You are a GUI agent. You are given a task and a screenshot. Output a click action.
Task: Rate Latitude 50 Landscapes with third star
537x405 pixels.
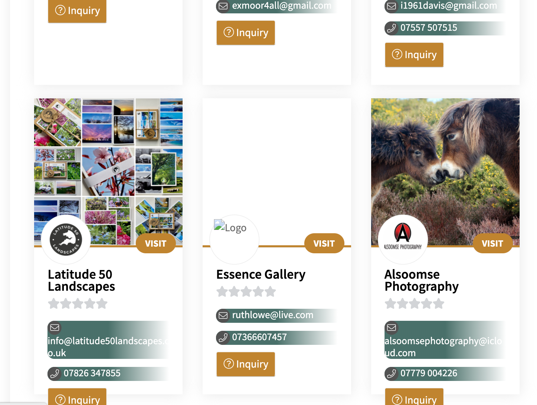click(78, 304)
